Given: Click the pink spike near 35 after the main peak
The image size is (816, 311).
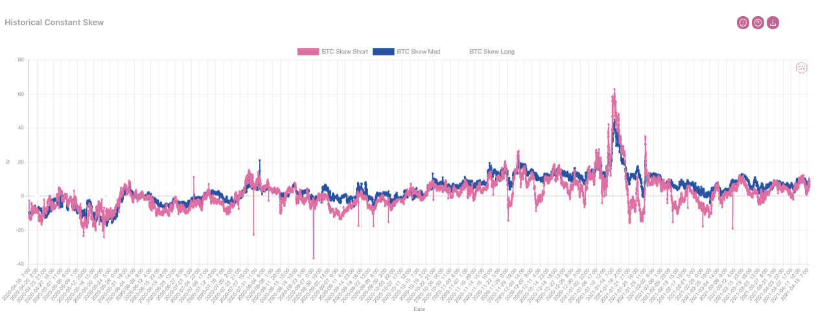Looking at the screenshot, I should 645,137.
